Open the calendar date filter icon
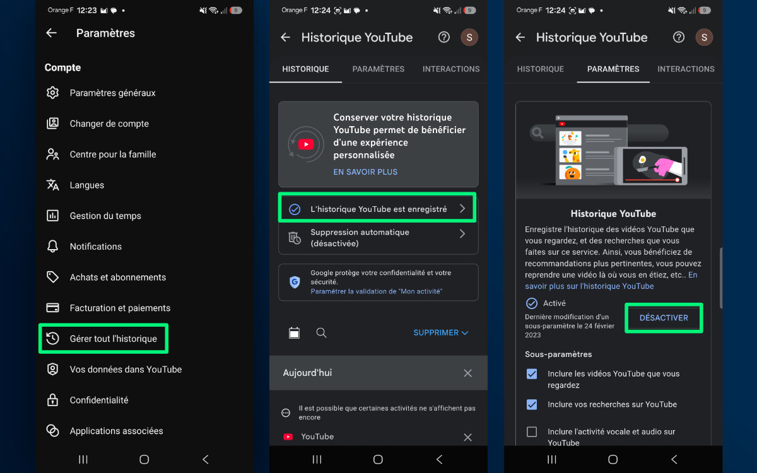This screenshot has width=757, height=473. coord(294,332)
